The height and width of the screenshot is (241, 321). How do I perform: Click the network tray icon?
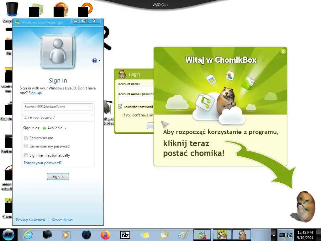click(289, 235)
